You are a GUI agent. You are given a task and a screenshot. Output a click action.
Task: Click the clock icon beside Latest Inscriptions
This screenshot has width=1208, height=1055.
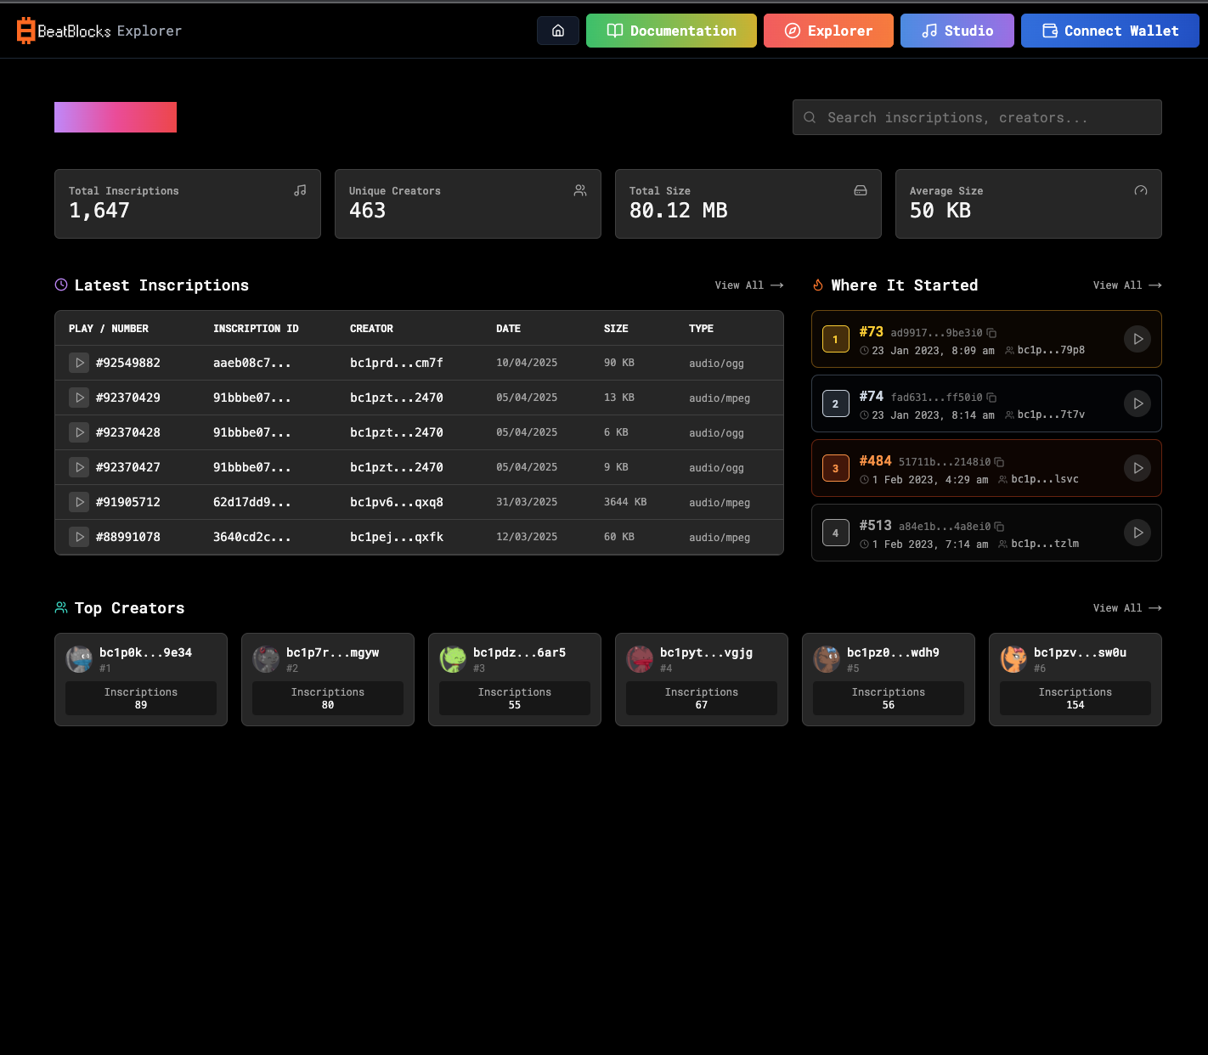point(61,285)
